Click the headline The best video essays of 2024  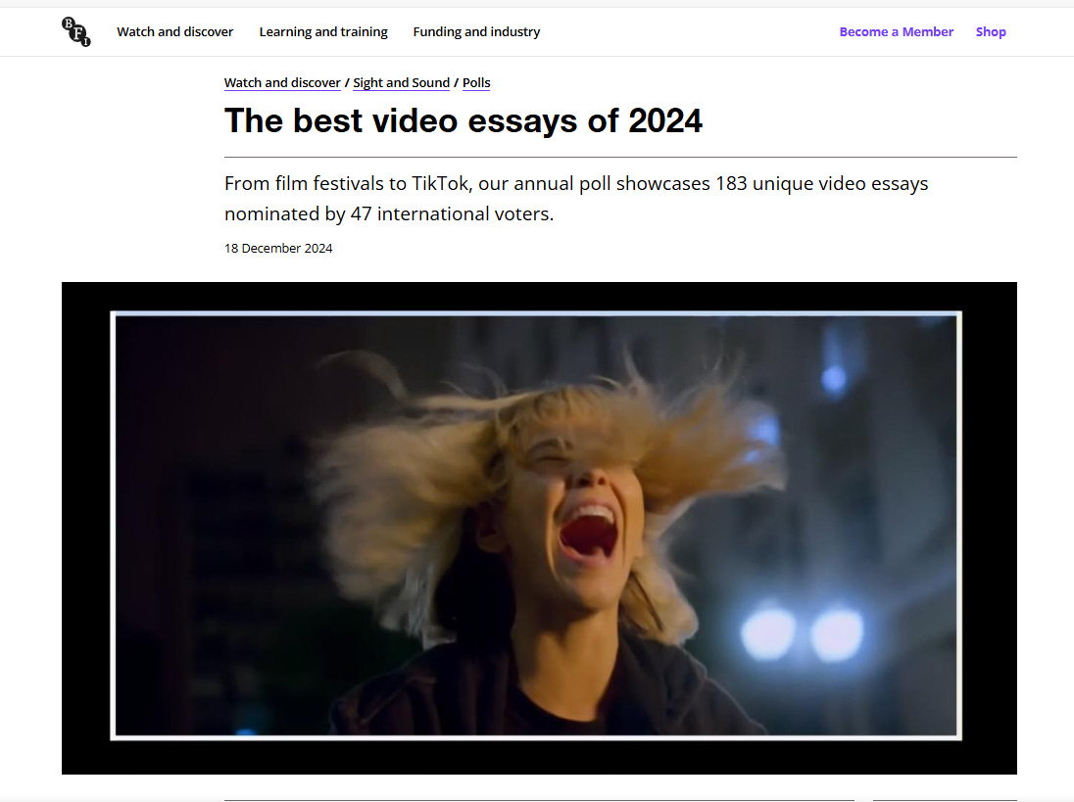[464, 121]
